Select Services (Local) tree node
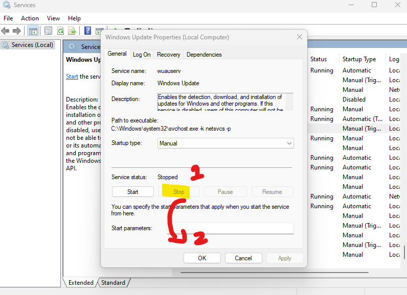Viewport: 407px width, 295px height. click(28, 45)
